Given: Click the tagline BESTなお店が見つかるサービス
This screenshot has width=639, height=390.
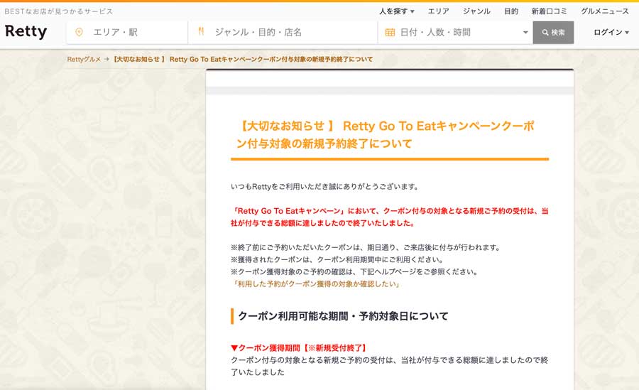Looking at the screenshot, I should 59,11.
